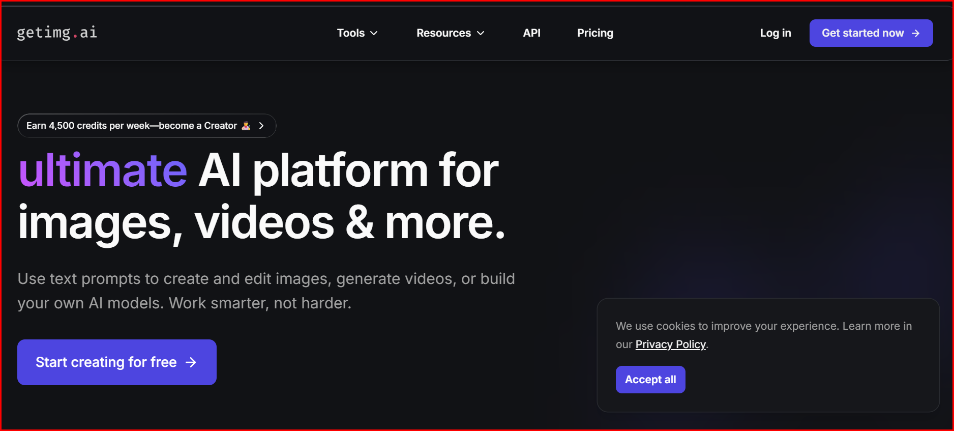Click the right chevron in the Earn credits banner
Image resolution: width=954 pixels, height=431 pixels.
click(x=261, y=126)
